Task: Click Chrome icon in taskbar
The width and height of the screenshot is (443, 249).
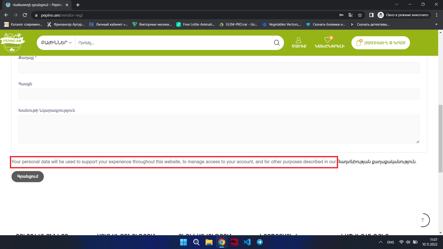Action: point(221,242)
